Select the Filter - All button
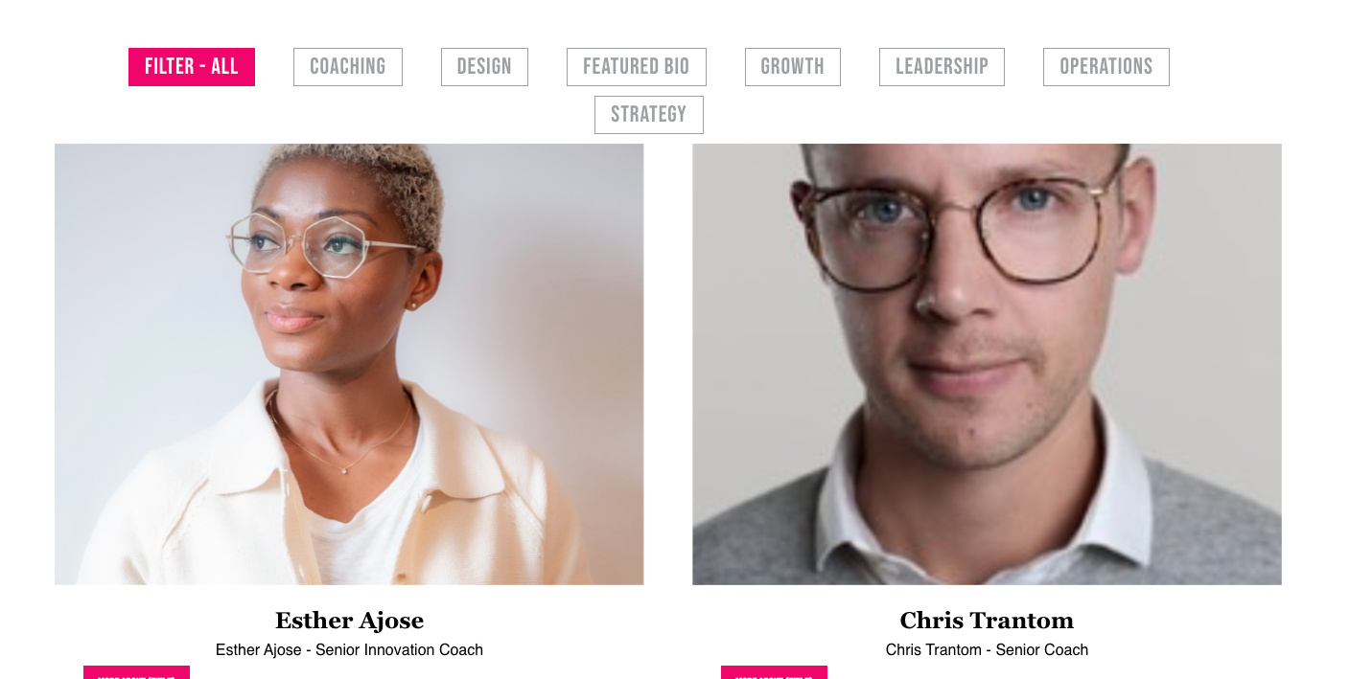The width and height of the screenshot is (1350, 679). [192, 67]
